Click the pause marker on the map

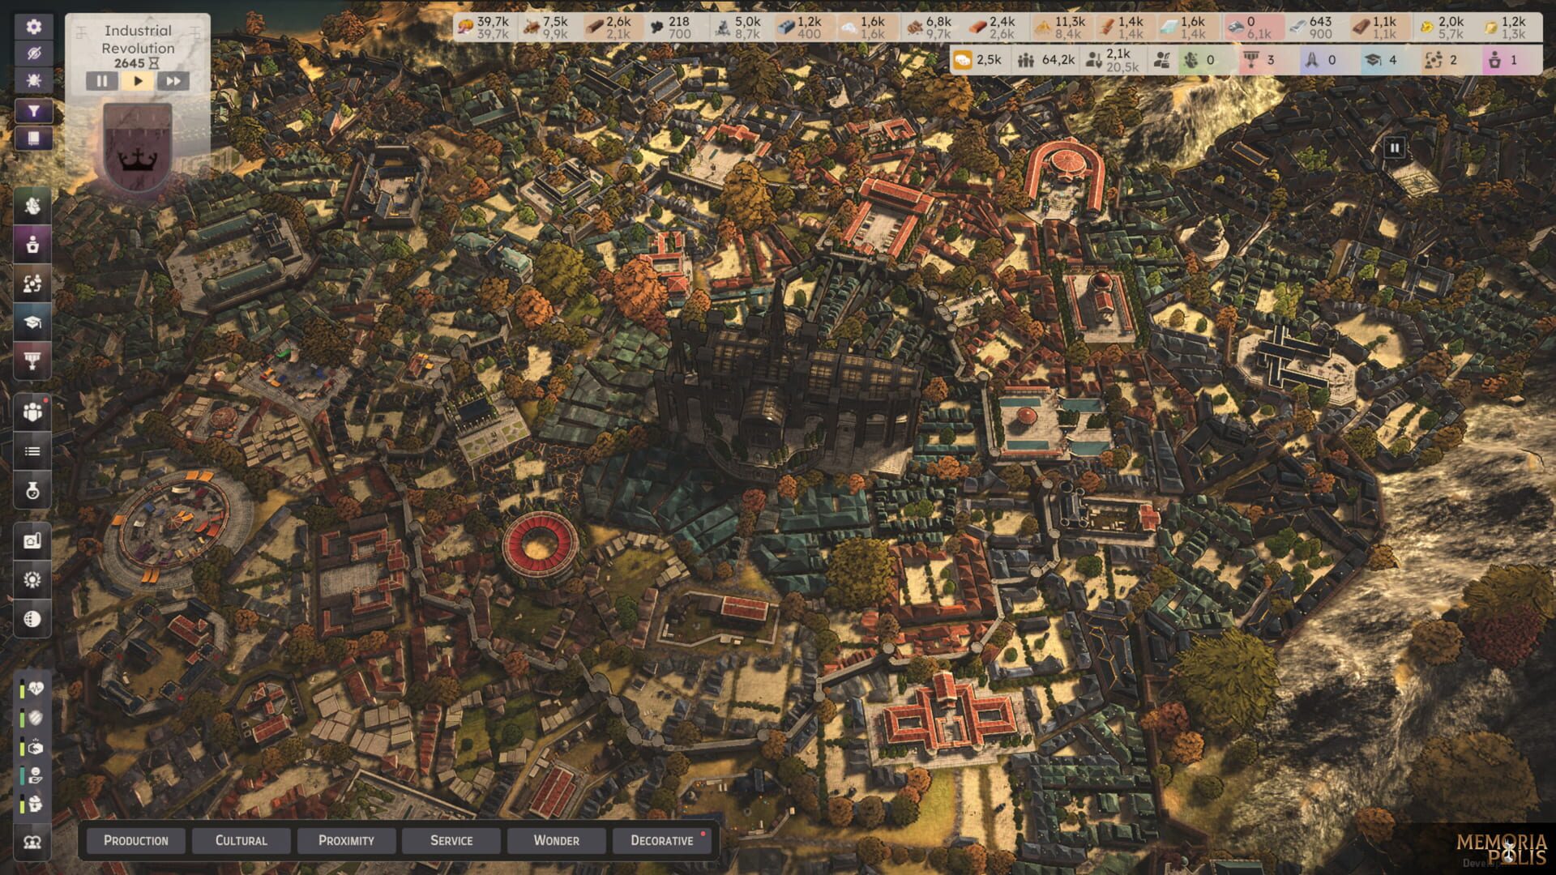pyautogui.click(x=1394, y=147)
